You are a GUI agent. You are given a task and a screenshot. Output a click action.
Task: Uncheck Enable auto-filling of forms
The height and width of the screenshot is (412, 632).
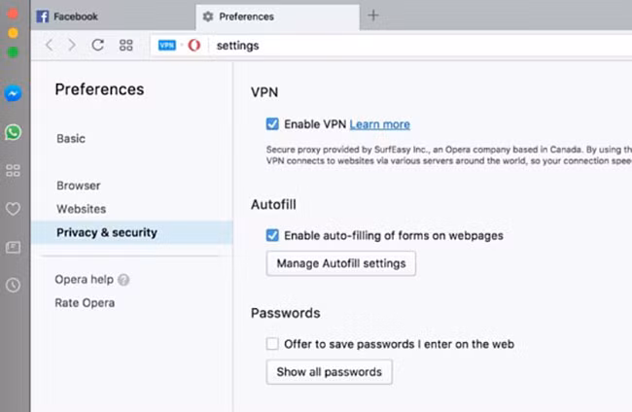(272, 235)
